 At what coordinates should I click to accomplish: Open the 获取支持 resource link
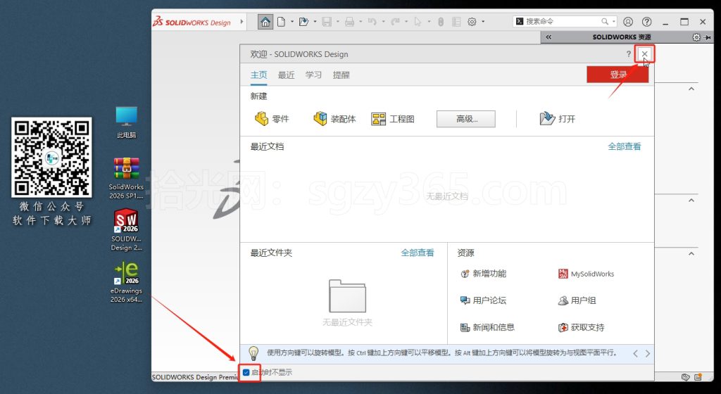click(x=581, y=327)
